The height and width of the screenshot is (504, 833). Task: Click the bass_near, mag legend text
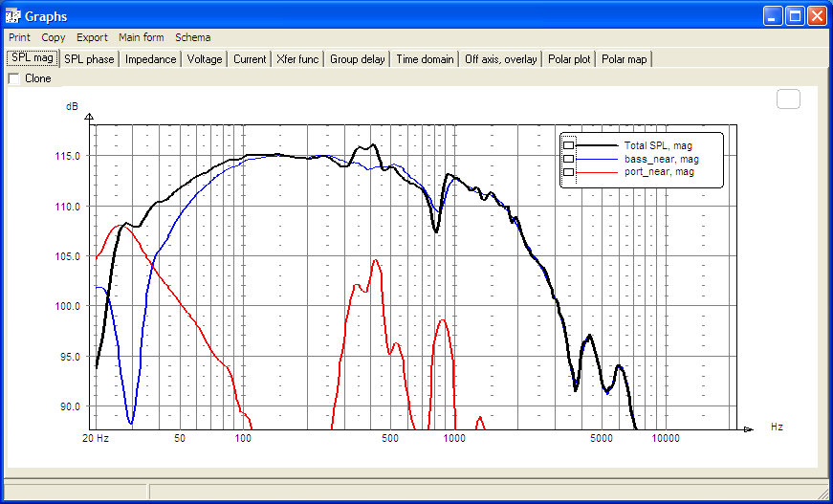662,159
